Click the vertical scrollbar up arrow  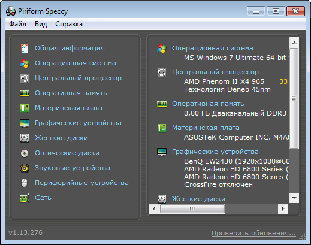coord(294,43)
